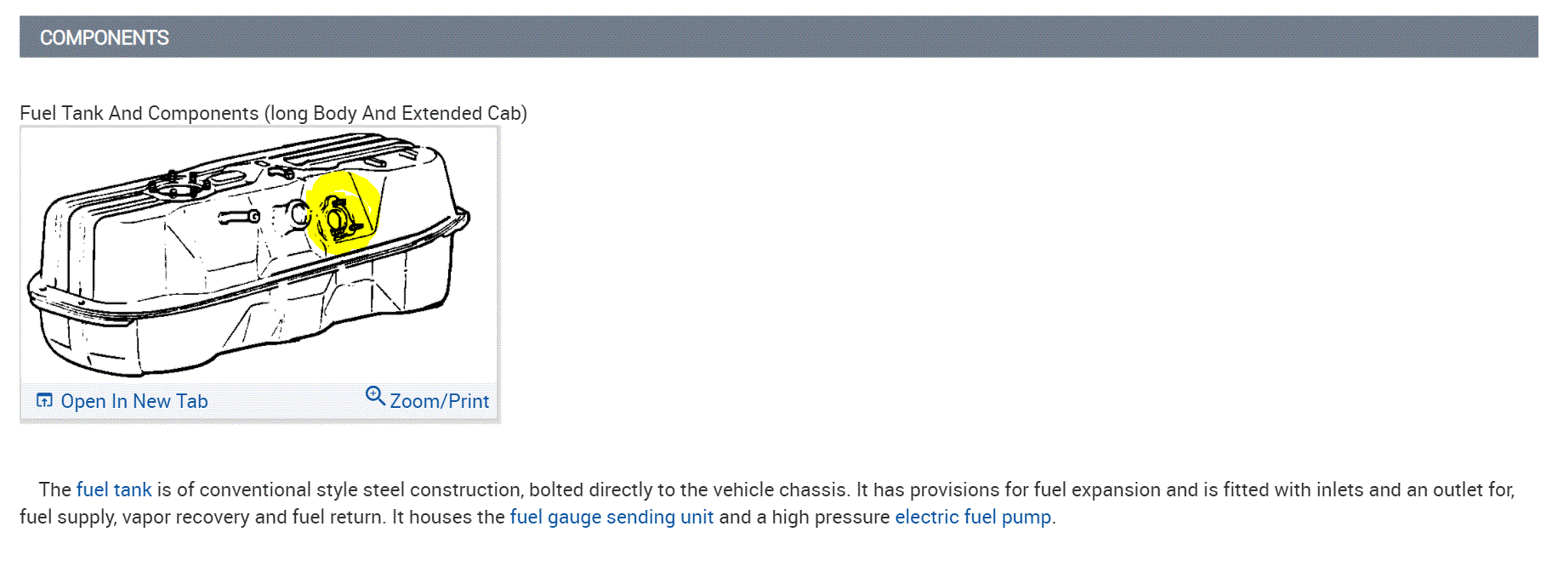
Task: Click the COMPONENTS section header
Action: [x=105, y=37]
